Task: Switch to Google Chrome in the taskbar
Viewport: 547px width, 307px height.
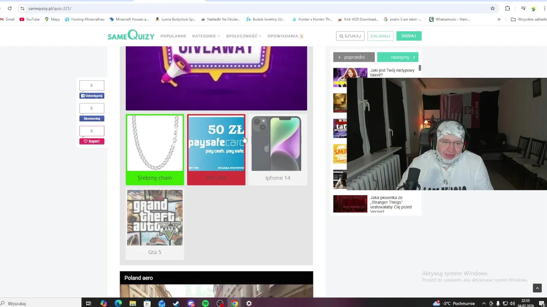Action: pos(234,303)
